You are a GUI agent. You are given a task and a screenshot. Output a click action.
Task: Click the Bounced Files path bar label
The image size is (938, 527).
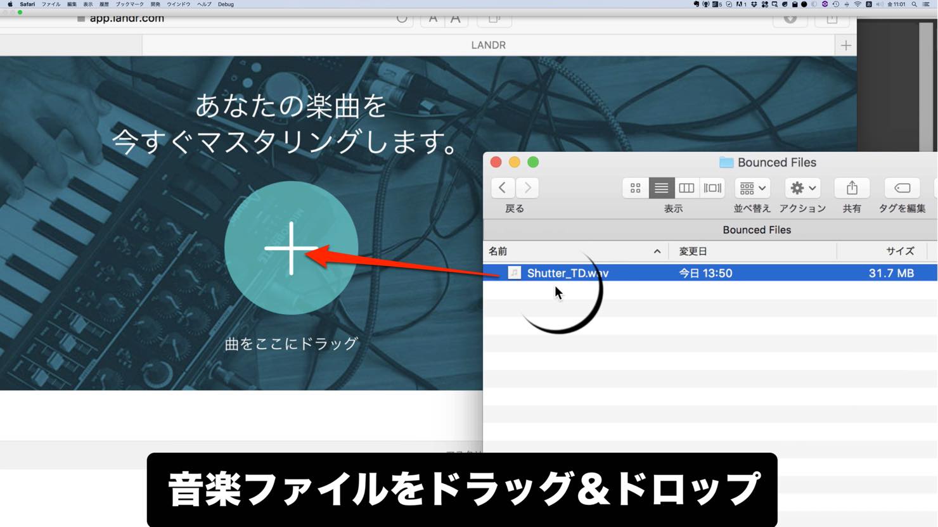[757, 230]
